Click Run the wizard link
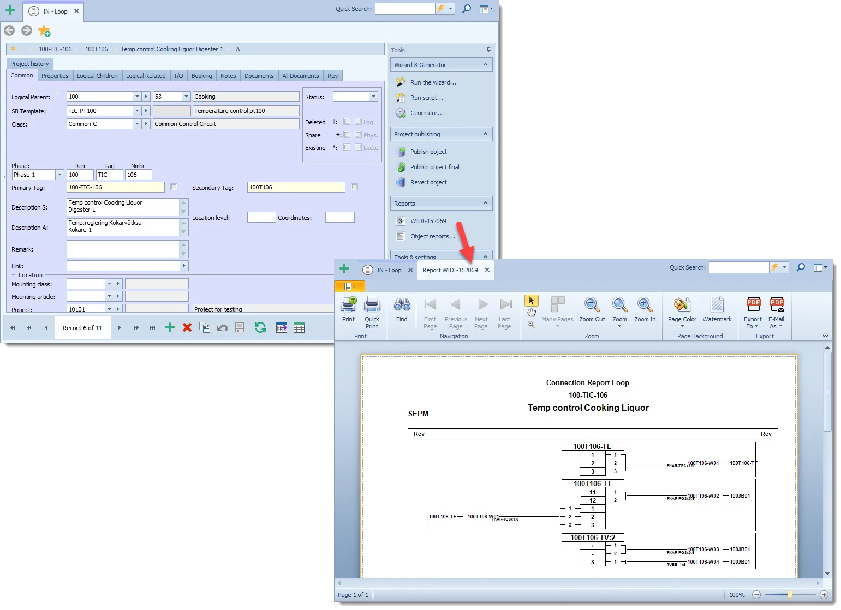The width and height of the screenshot is (841, 610). click(433, 82)
